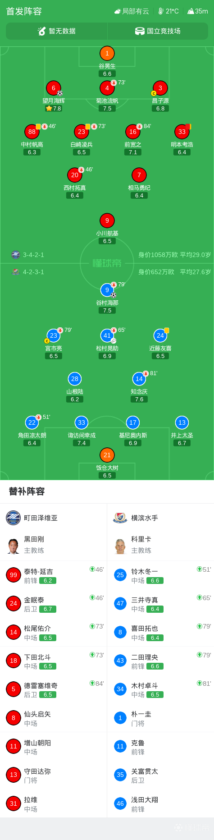Viewport: 214px width, 840px height.
Task: View coach 黑田刚 photo
Action: (14, 545)
